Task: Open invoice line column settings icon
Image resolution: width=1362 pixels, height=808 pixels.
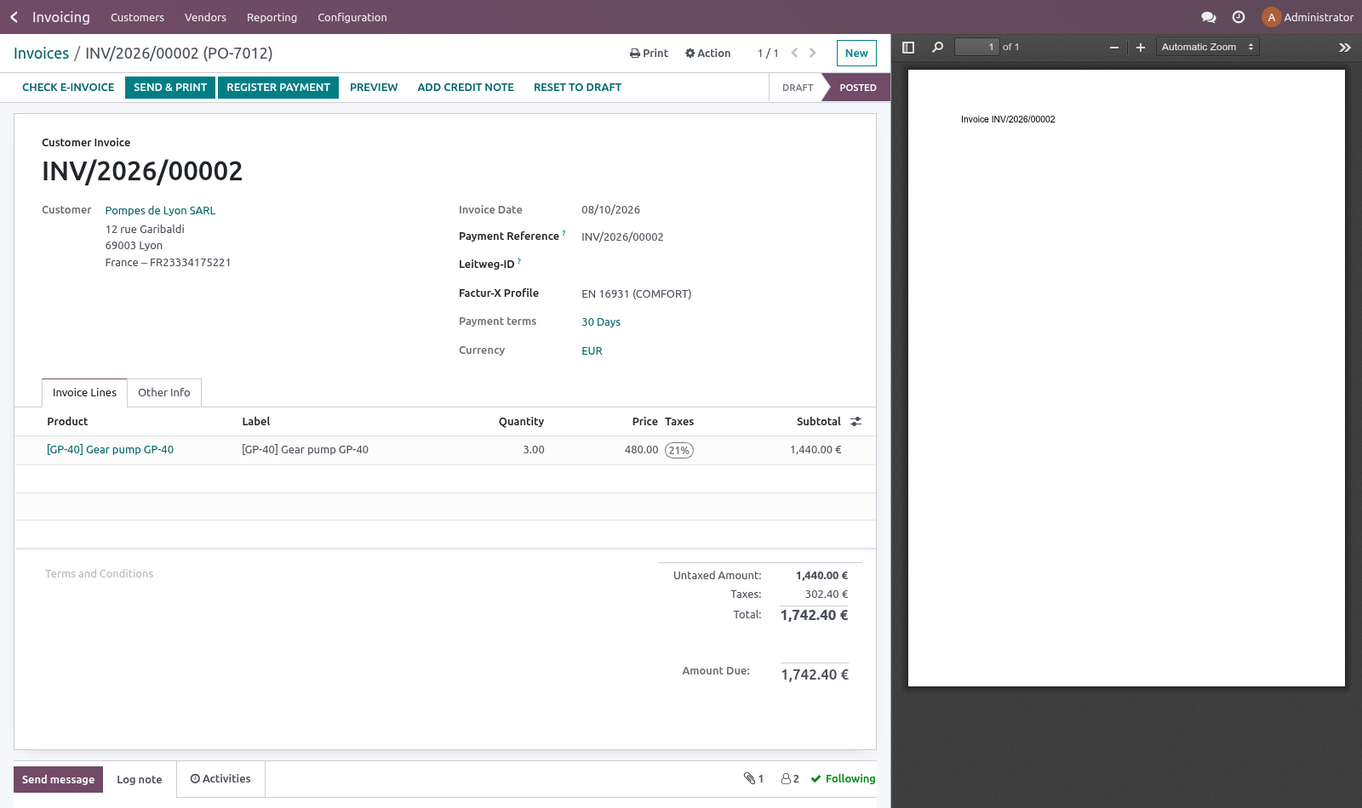Action: [856, 422]
